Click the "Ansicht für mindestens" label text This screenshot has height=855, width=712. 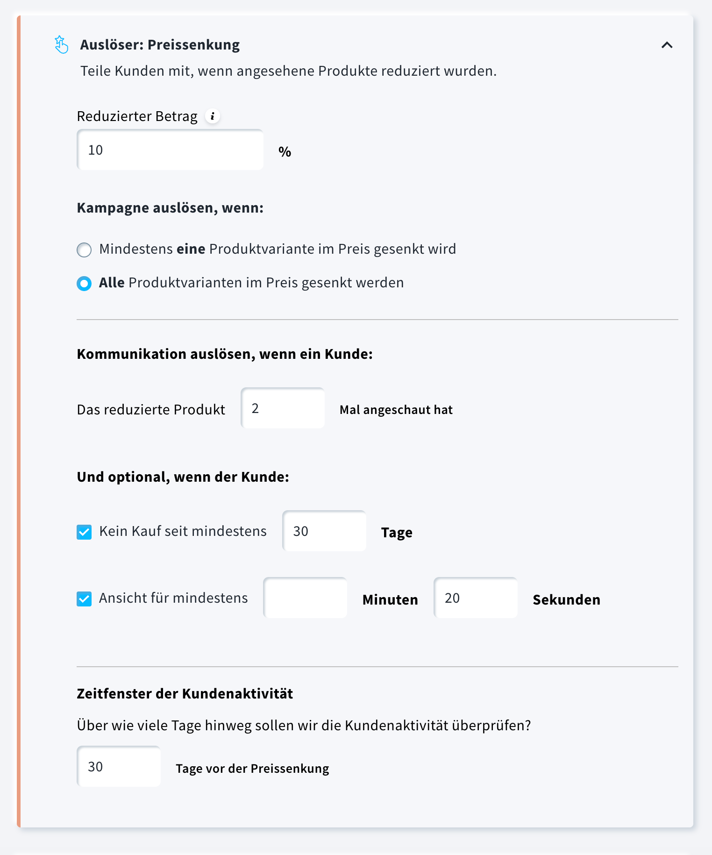point(173,598)
